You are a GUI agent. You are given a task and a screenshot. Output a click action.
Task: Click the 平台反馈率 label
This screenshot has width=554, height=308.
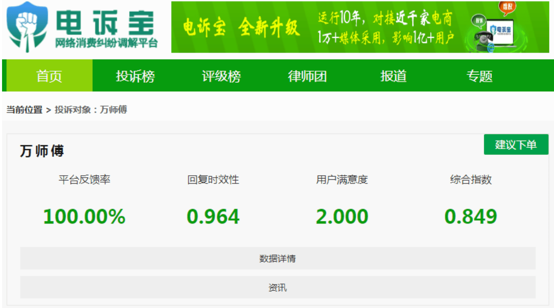pyautogui.click(x=84, y=180)
